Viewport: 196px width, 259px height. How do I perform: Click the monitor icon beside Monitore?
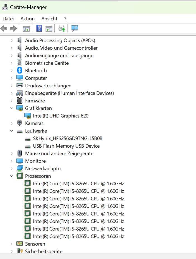pos(20,161)
